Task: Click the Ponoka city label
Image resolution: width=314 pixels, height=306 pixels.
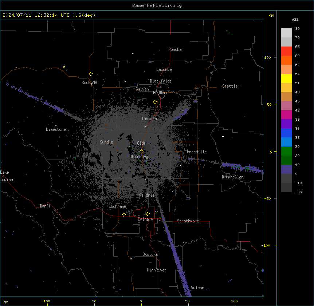Action: 175,49
